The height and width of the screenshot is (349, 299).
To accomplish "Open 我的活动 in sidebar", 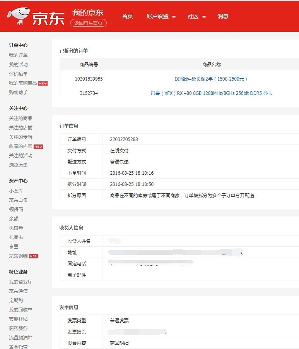I will point(18,65).
